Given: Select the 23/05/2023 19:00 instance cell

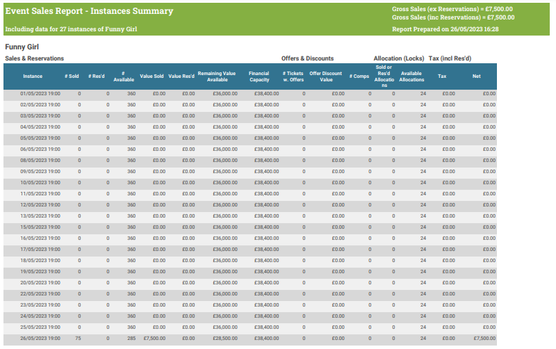Looking at the screenshot, I should [x=40, y=305].
